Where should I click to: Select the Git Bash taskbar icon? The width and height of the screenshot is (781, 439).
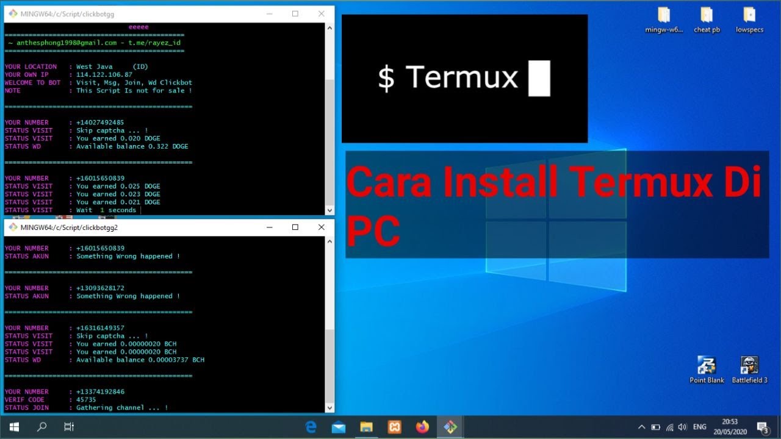[x=450, y=427]
